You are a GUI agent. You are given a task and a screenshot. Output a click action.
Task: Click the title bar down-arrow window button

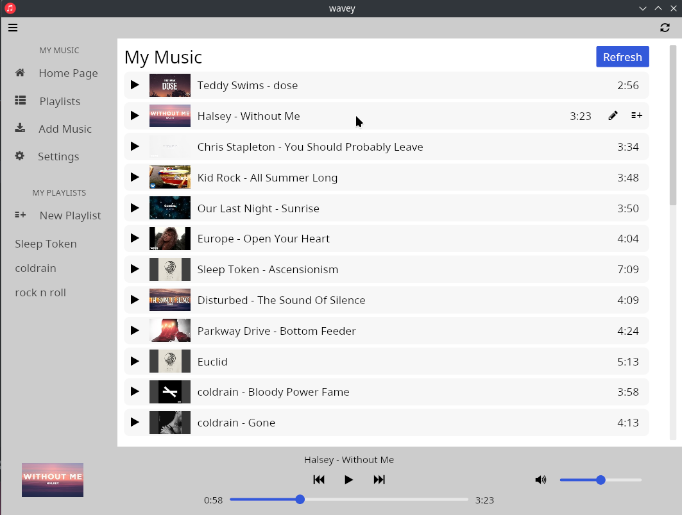pos(642,9)
